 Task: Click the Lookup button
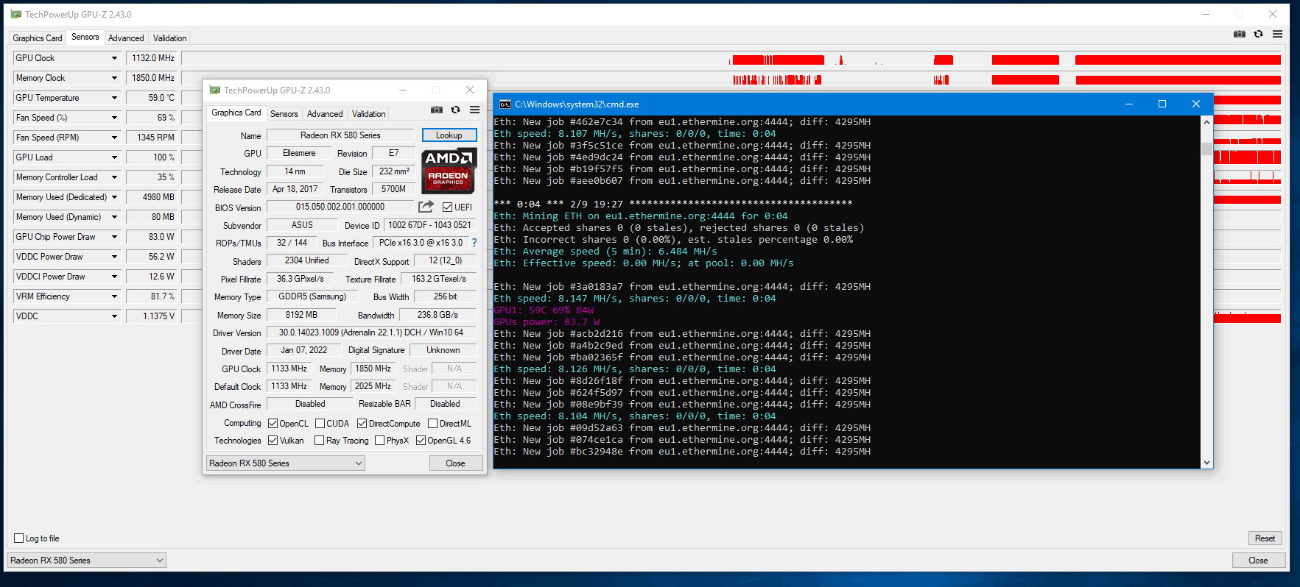tap(449, 135)
